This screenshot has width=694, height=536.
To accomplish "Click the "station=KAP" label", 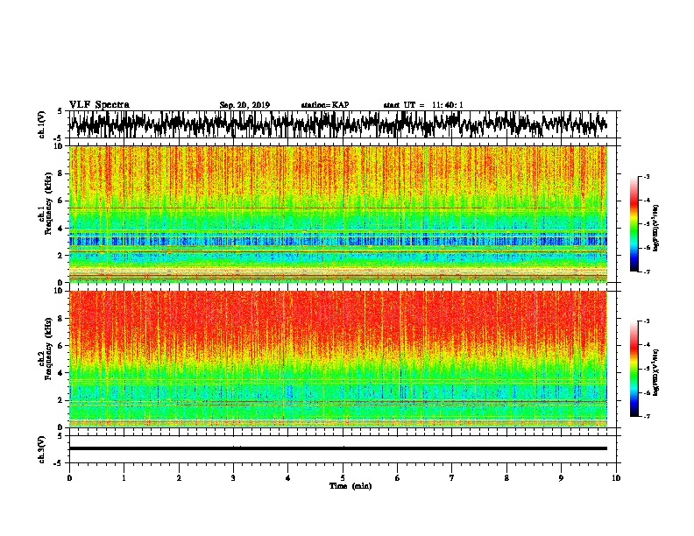I will coord(325,105).
